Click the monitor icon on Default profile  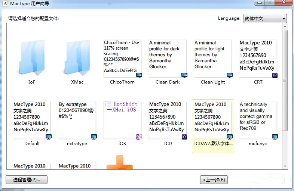point(49,137)
